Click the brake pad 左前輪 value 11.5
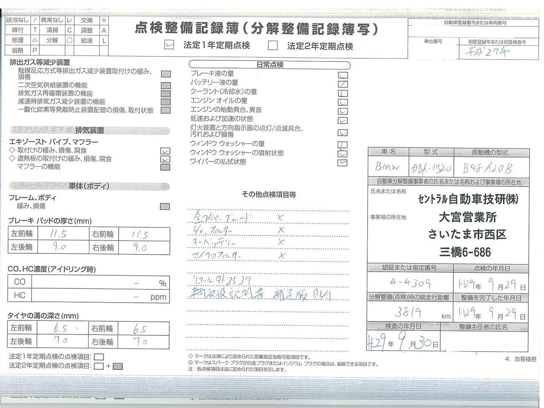 coord(57,234)
